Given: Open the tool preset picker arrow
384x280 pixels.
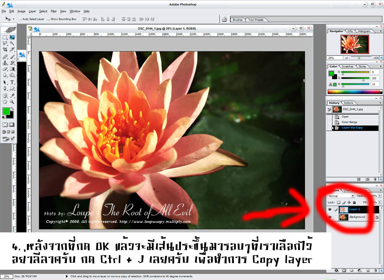Looking at the screenshot, I should click(13, 19).
